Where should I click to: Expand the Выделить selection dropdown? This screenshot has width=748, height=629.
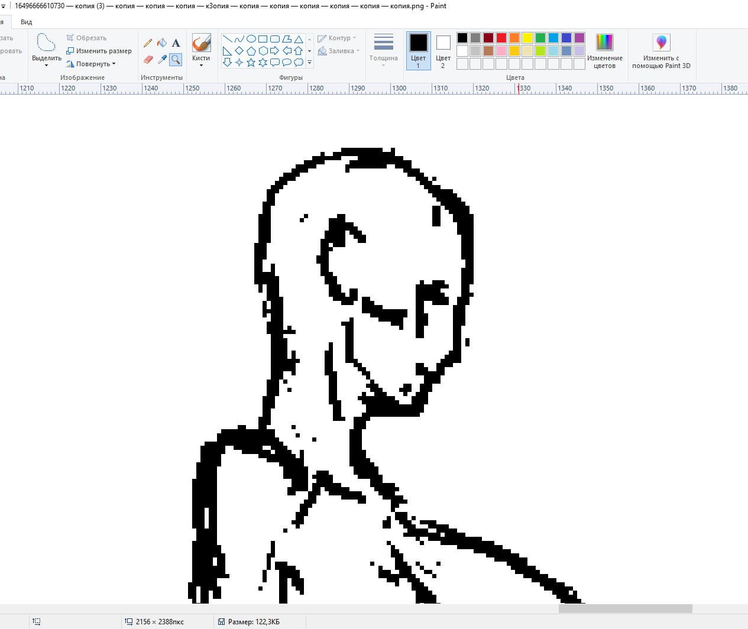click(x=46, y=65)
